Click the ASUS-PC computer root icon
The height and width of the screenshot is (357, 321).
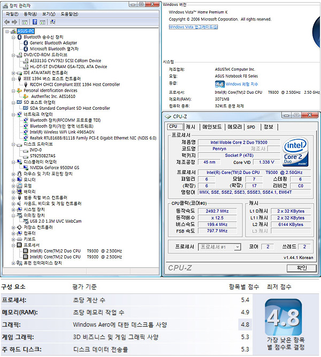point(13,31)
